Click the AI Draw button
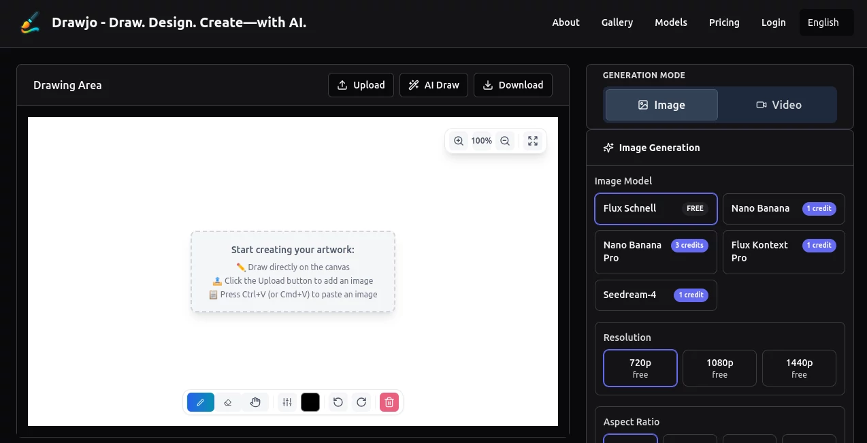This screenshot has width=867, height=443. point(433,84)
